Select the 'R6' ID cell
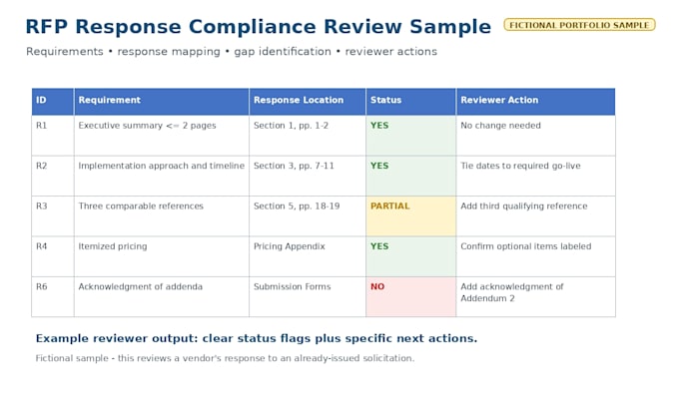Image resolution: width=679 pixels, height=408 pixels. (x=53, y=297)
